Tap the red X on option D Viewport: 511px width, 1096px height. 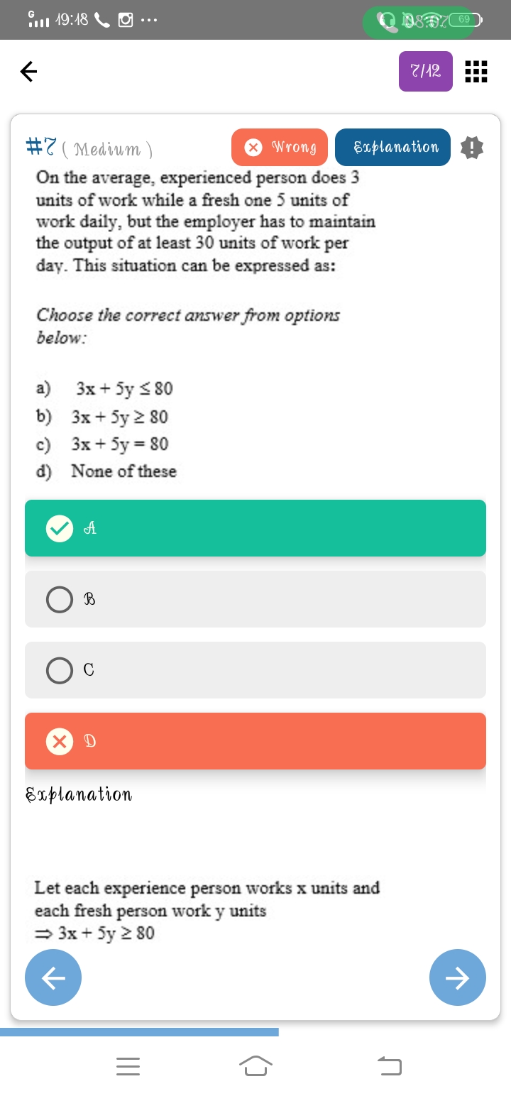60,741
